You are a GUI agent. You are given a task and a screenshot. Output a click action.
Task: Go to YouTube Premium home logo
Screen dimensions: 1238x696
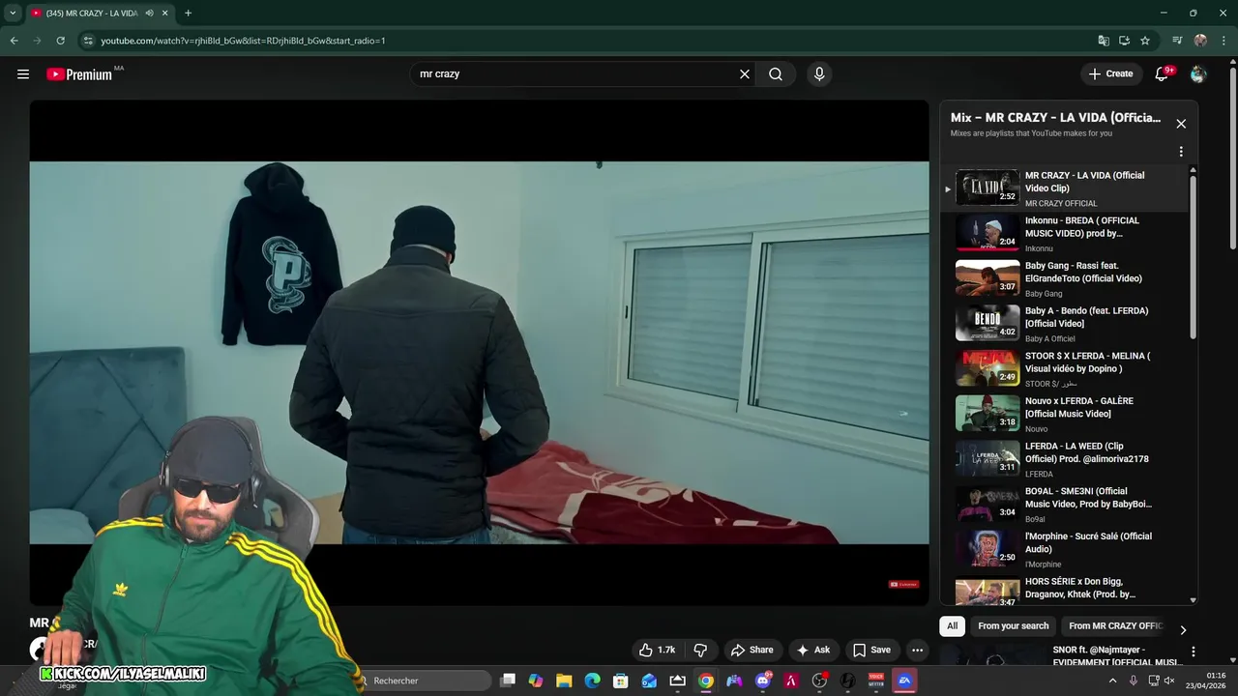click(79, 74)
